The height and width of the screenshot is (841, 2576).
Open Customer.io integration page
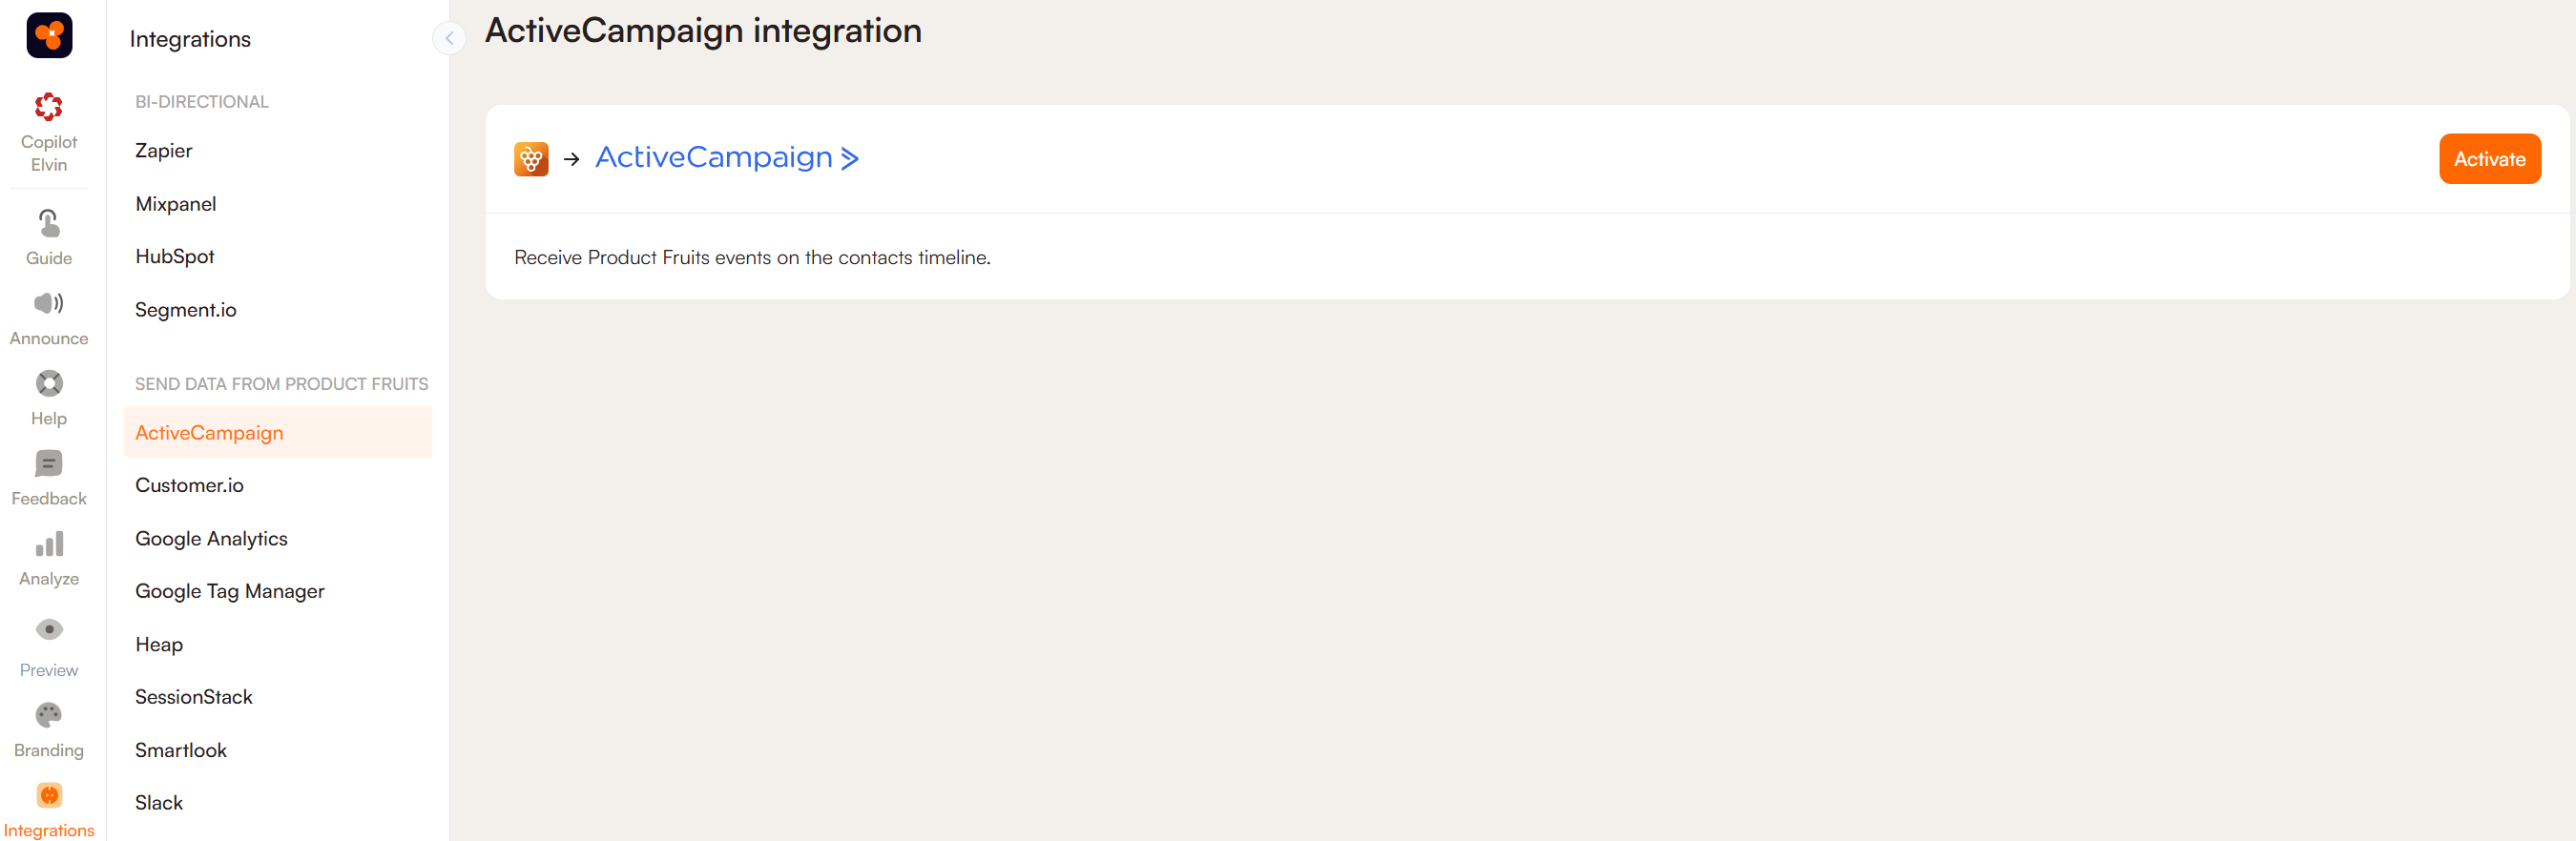tap(190, 486)
